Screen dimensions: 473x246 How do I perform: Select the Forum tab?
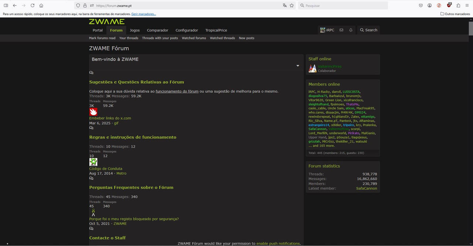coord(116,30)
